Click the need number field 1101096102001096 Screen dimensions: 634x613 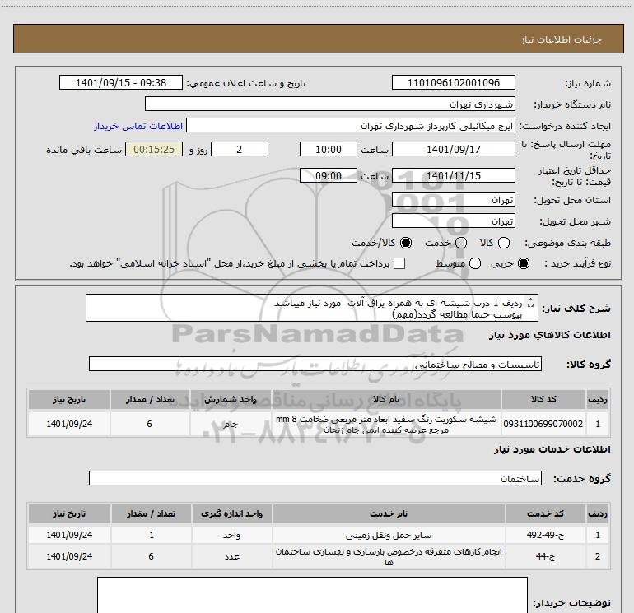click(453, 82)
